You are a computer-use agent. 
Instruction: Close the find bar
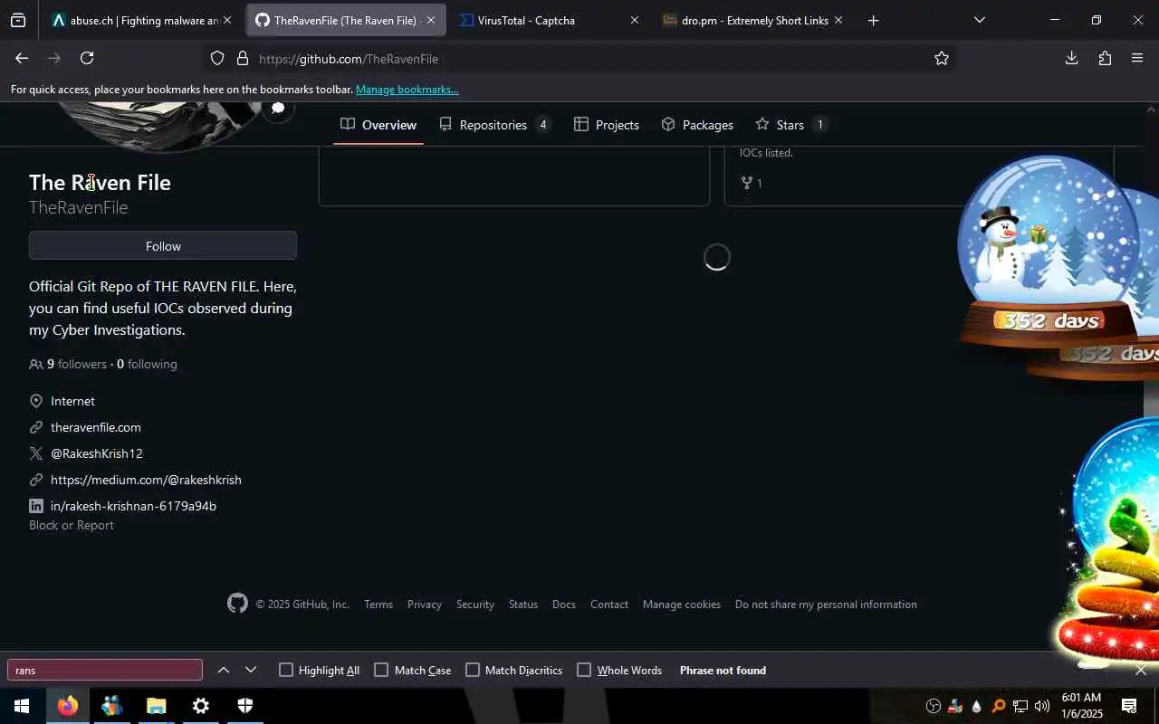(x=1141, y=670)
